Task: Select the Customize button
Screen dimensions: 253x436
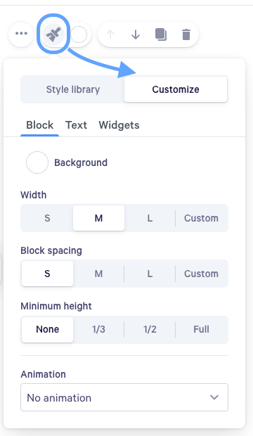Action: coord(176,89)
